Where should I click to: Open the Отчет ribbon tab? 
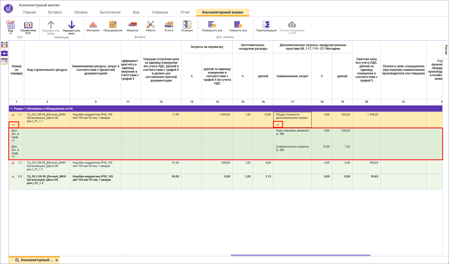click(x=185, y=12)
